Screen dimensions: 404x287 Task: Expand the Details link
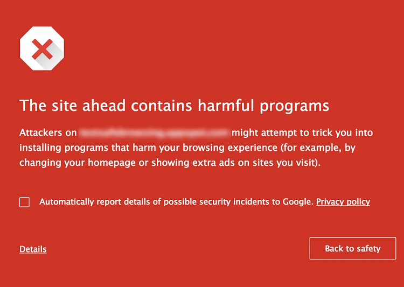33,249
